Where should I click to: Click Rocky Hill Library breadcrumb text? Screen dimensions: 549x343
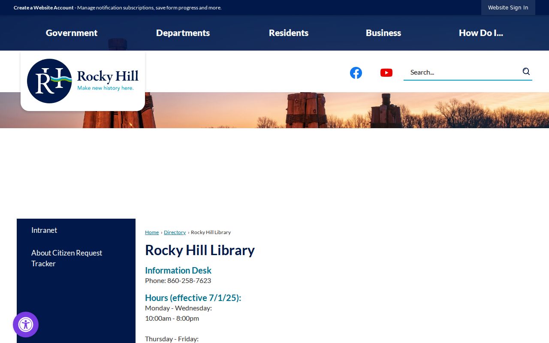coord(211,232)
